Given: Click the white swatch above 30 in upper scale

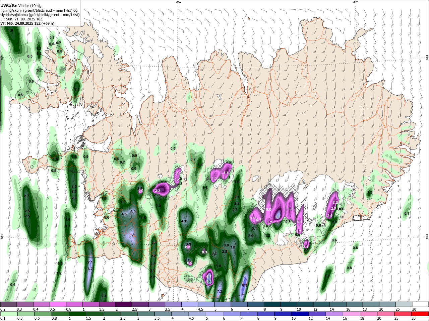Looking at the screenshot, I should tap(420, 305).
